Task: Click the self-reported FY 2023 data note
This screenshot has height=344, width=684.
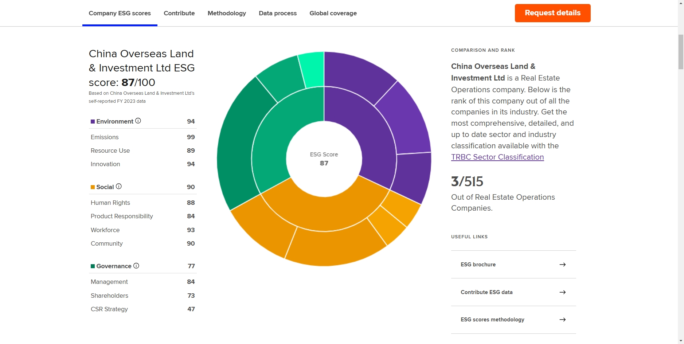Action: coord(117,101)
